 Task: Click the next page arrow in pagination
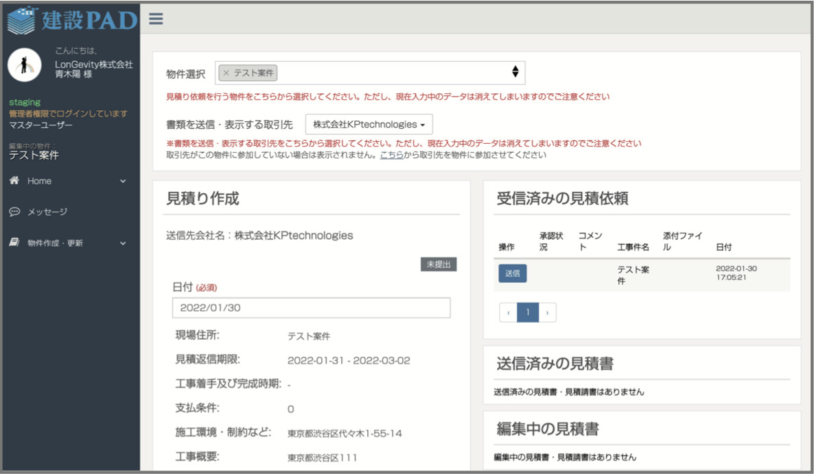coord(549,312)
